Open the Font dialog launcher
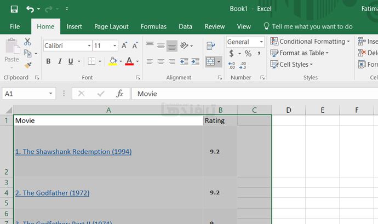Viewport: 378px width, 224px height. (138, 77)
